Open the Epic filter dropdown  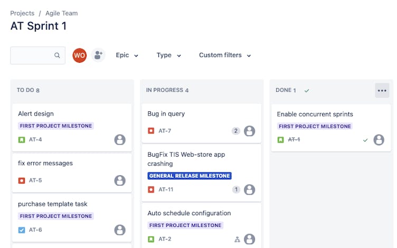pos(127,55)
